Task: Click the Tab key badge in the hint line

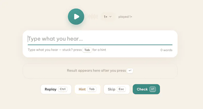Action: click(87, 50)
